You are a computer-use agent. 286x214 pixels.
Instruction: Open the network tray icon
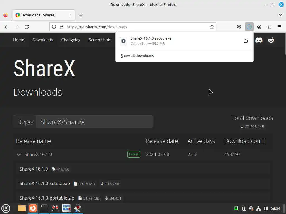point(258,208)
